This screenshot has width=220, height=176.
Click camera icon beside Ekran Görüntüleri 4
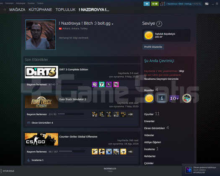(28, 123)
